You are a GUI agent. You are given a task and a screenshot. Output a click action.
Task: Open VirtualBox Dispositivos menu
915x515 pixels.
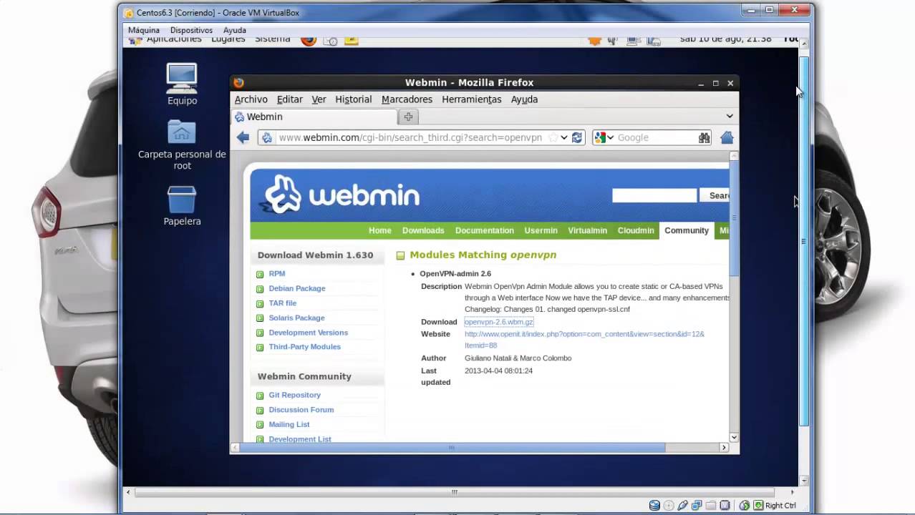191,30
